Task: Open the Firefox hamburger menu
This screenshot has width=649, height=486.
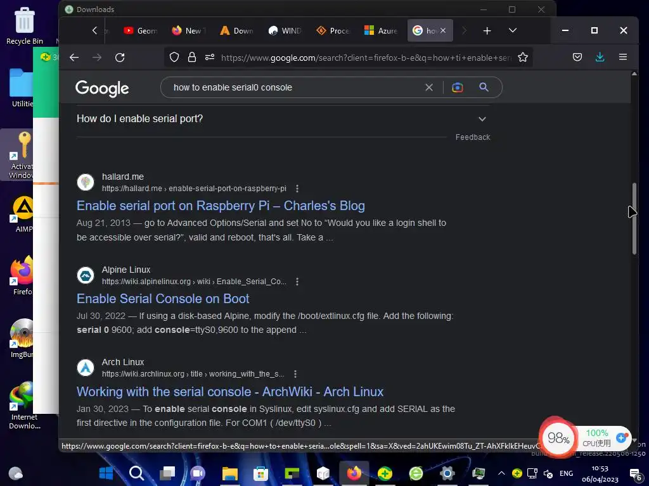Action: coord(623,57)
